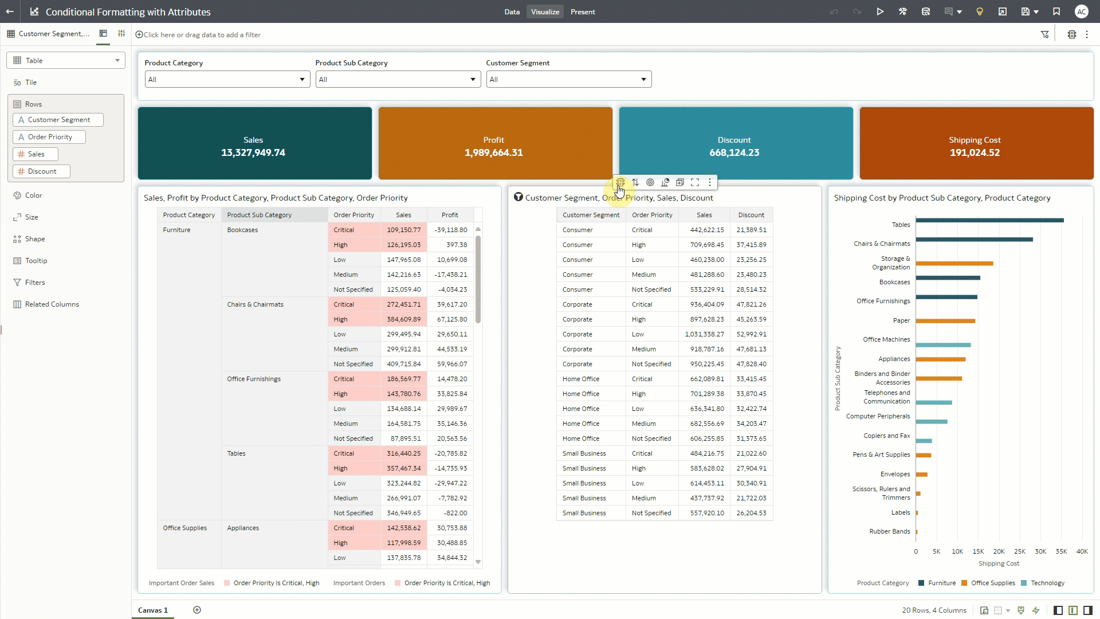This screenshot has width=1100, height=619.
Task: Toggle the left panel visibility in status bar
Action: [x=1059, y=610]
